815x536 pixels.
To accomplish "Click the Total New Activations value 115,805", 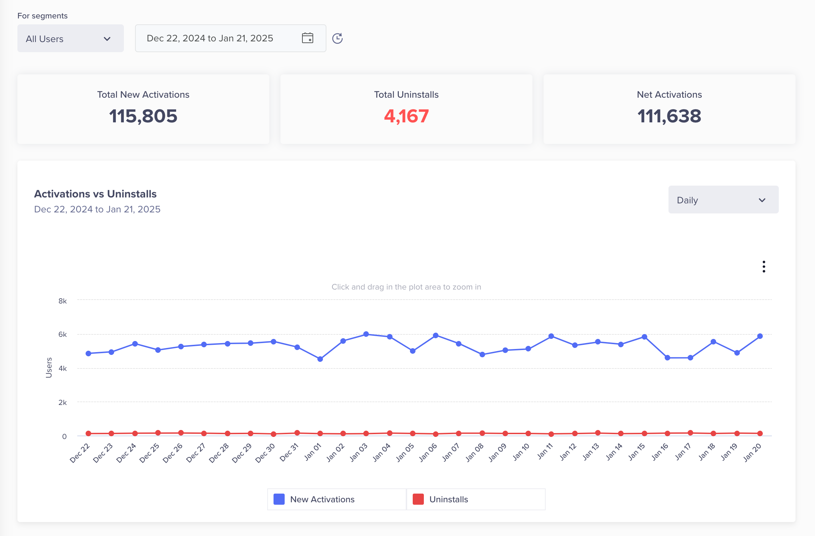I will click(143, 116).
